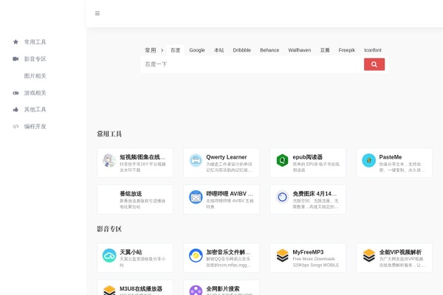This screenshot has width=443, height=295.
Task: Click the PasteMe round icon
Action: click(x=368, y=161)
